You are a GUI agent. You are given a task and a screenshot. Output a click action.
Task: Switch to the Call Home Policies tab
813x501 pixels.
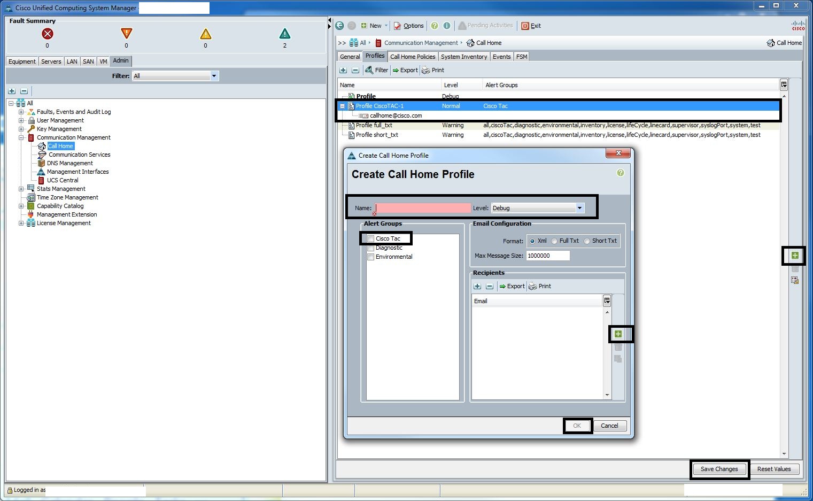coord(413,57)
